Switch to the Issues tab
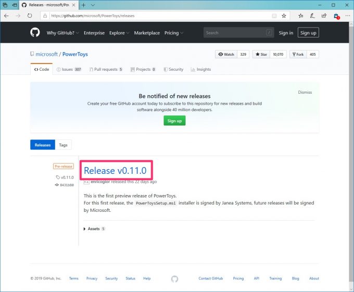 coord(69,69)
